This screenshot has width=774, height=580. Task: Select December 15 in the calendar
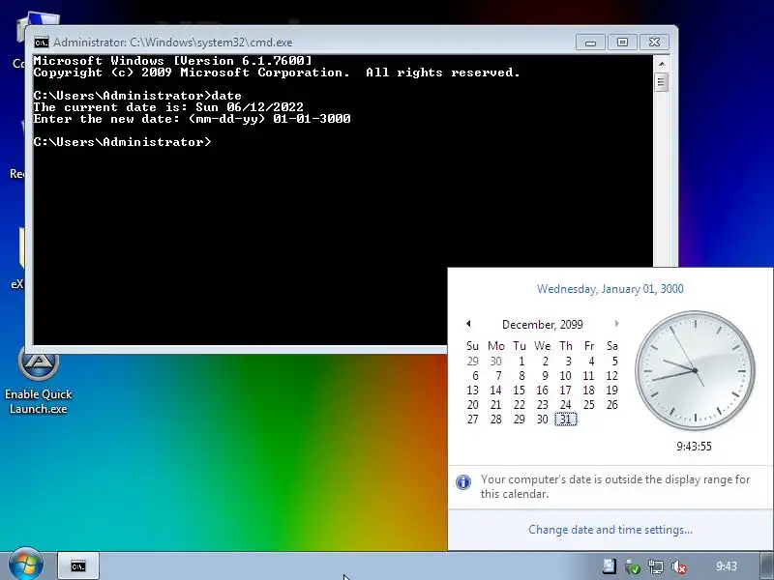coord(520,391)
